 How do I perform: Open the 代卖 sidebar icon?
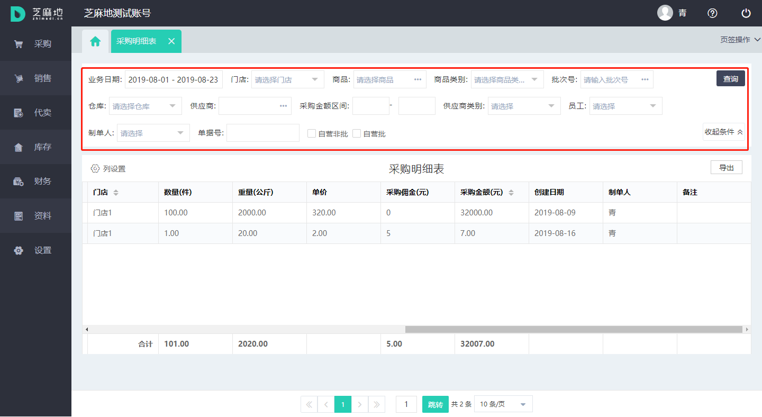click(x=19, y=113)
